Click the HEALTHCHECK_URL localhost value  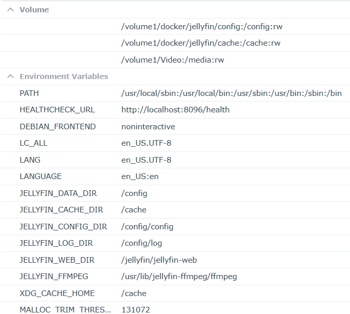(x=175, y=110)
